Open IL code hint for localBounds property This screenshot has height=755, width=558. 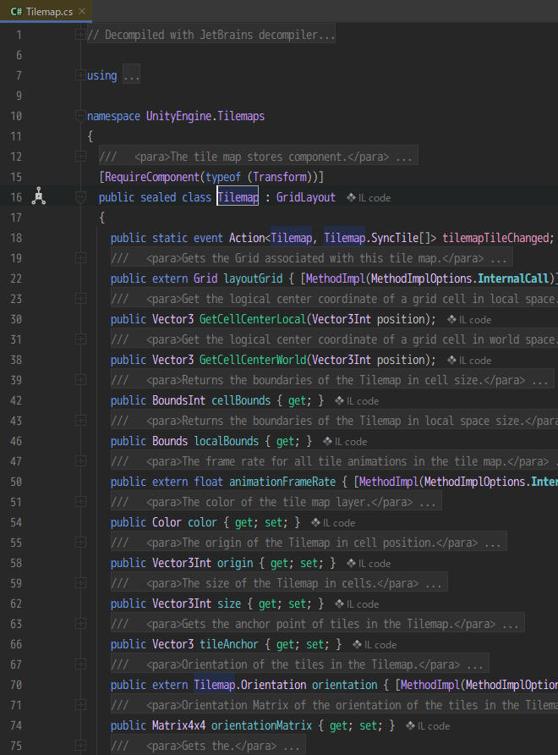point(345,442)
